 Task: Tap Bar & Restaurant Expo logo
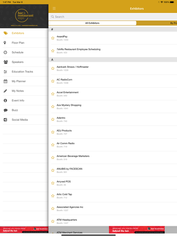[24, 16]
